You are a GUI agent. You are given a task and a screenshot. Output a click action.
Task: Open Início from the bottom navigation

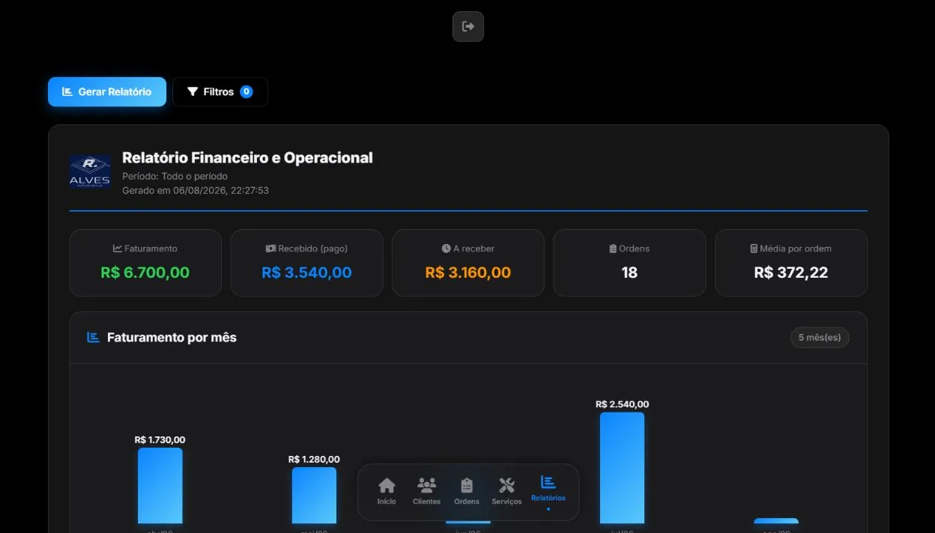tap(387, 491)
